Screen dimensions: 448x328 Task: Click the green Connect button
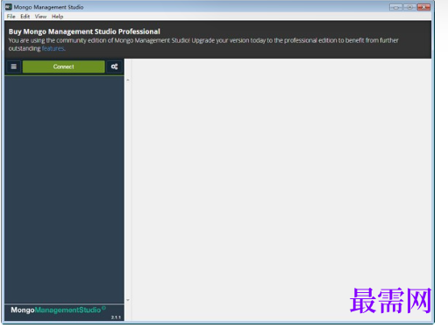click(x=64, y=66)
